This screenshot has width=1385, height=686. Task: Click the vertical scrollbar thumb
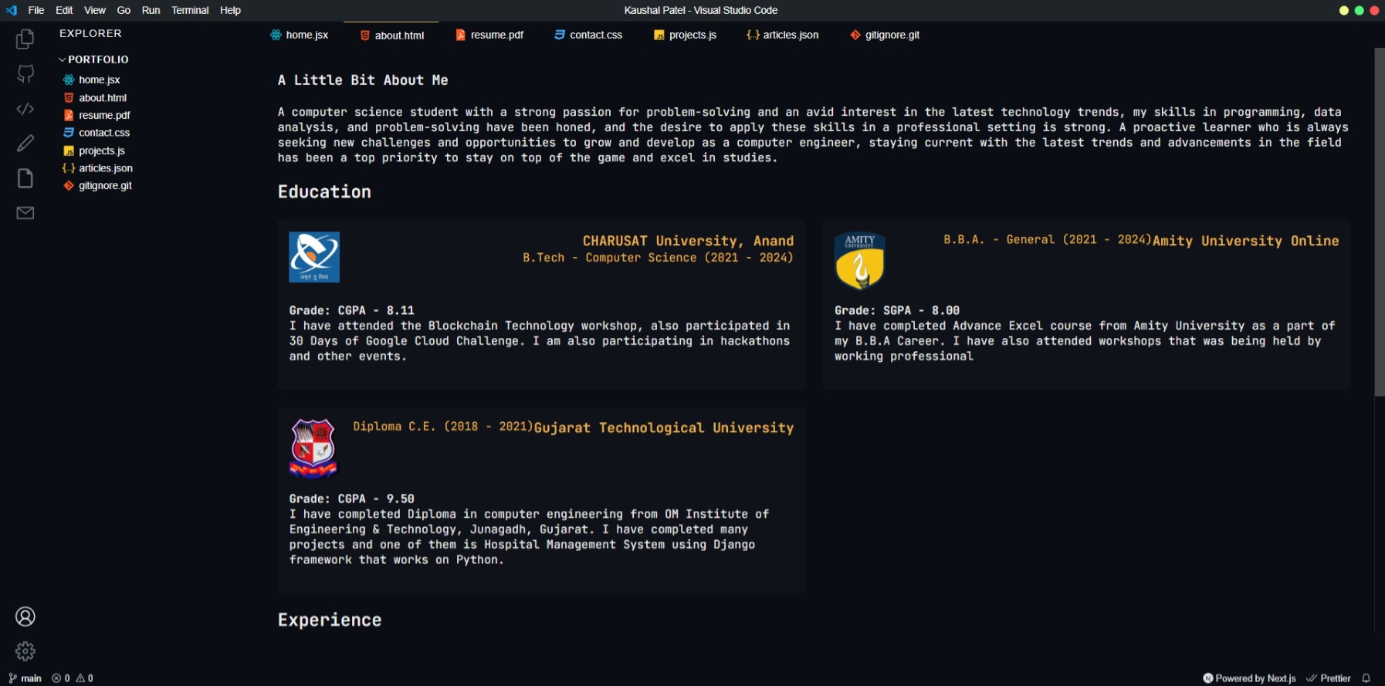[x=1379, y=222]
